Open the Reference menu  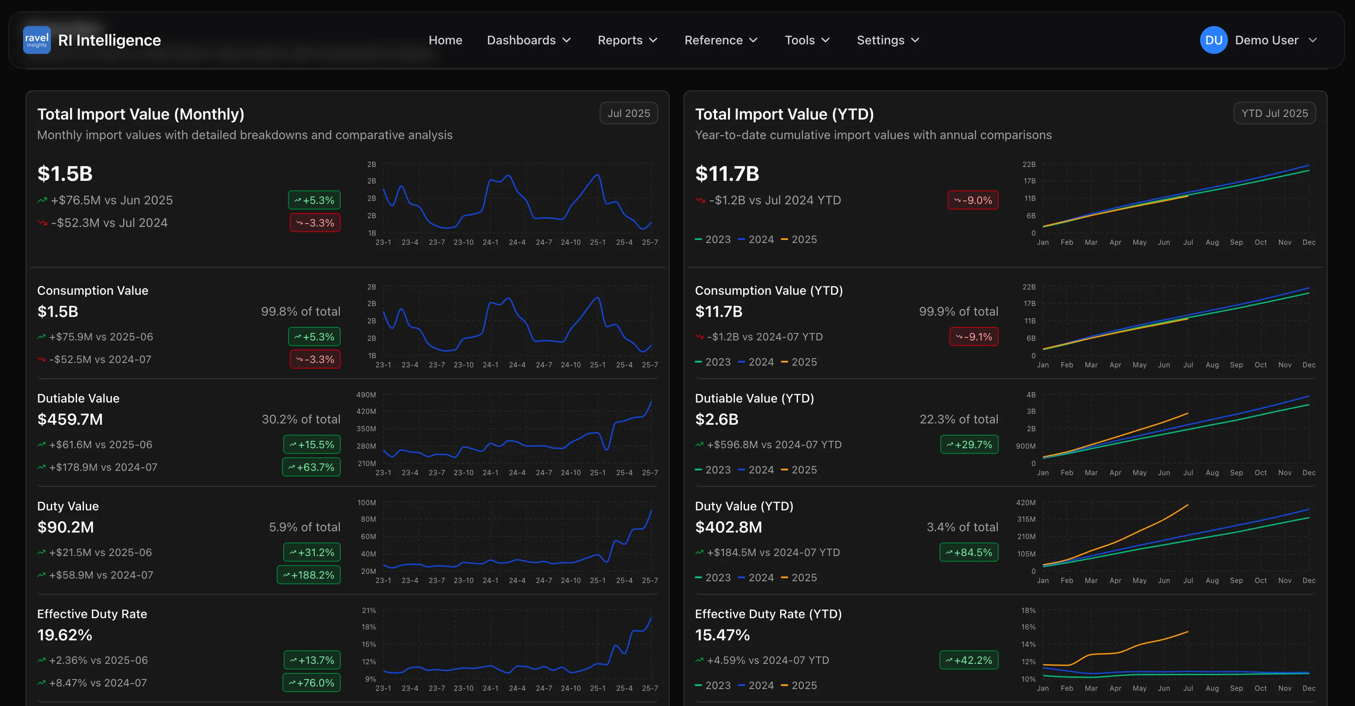coord(721,40)
